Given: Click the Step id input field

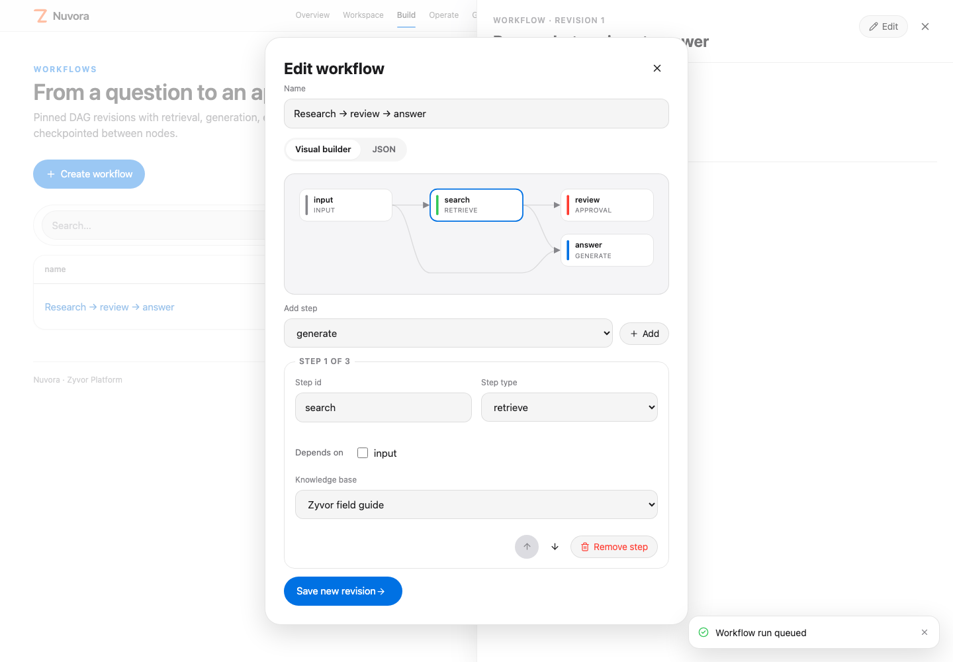Looking at the screenshot, I should click(x=383, y=408).
